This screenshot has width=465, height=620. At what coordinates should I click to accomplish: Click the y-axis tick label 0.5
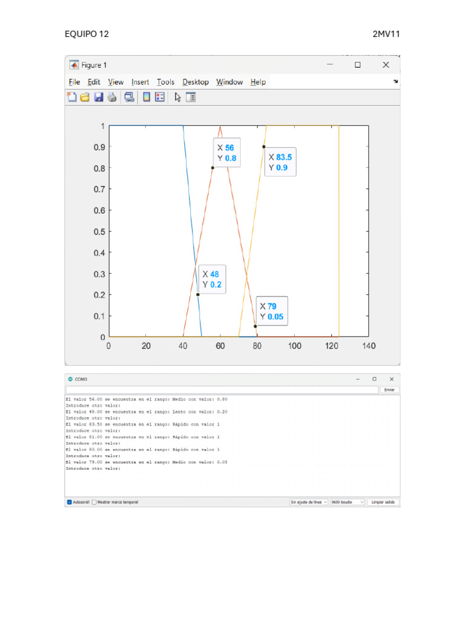coord(99,232)
